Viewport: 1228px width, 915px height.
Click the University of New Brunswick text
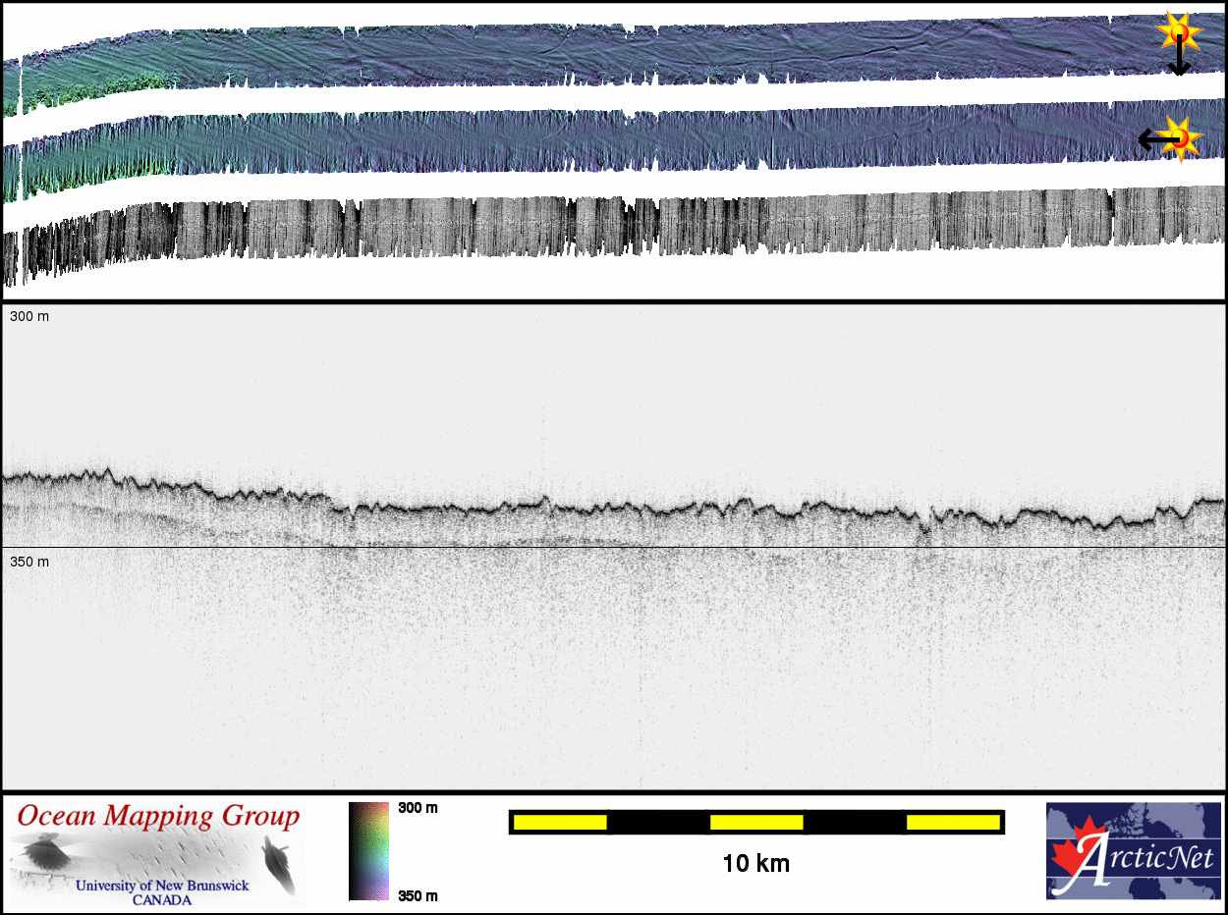162,886
